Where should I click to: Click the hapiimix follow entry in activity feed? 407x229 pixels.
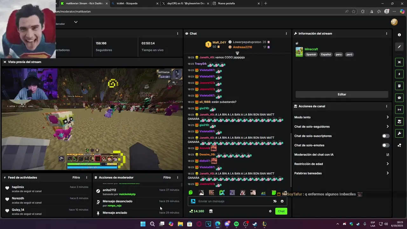point(46,190)
